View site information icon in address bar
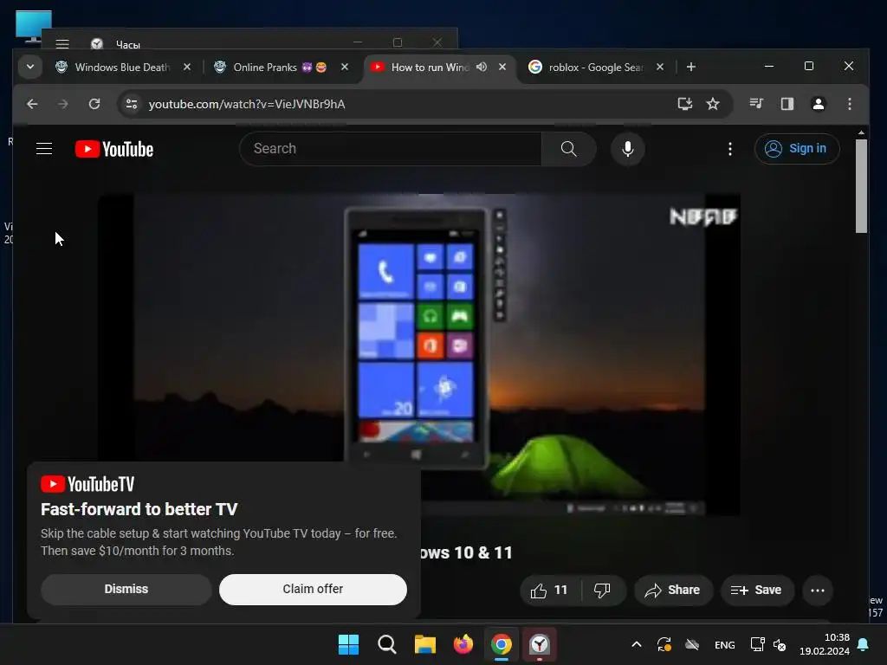This screenshot has height=665, width=887. click(132, 104)
